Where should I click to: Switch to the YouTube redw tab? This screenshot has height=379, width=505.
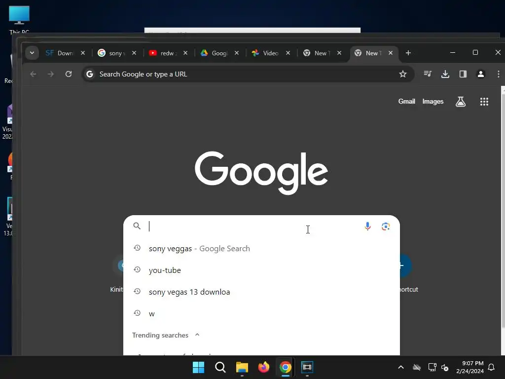(163, 53)
